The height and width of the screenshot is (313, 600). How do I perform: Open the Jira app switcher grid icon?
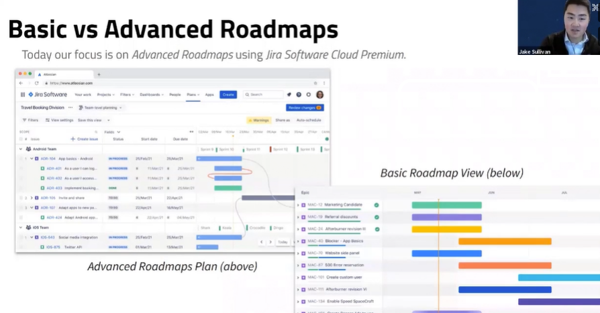tap(23, 95)
